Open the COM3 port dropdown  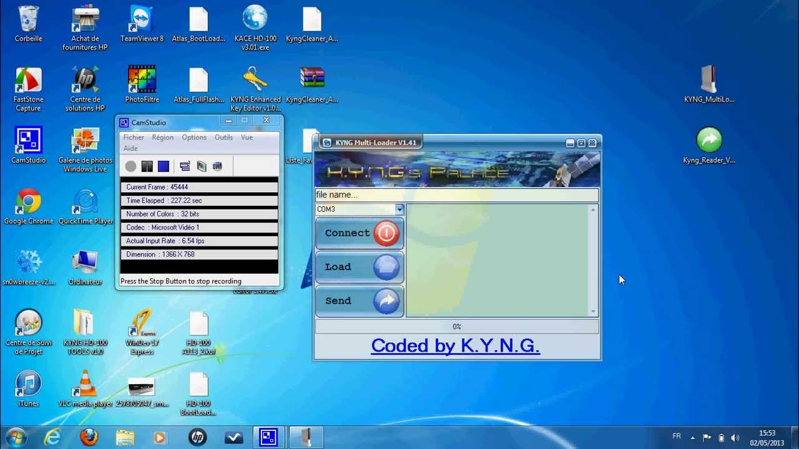pos(399,210)
